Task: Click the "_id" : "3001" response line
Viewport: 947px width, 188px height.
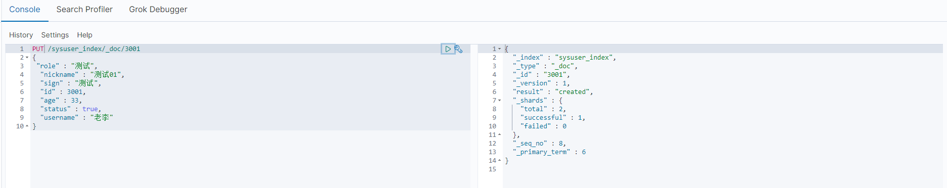Action: tap(541, 75)
